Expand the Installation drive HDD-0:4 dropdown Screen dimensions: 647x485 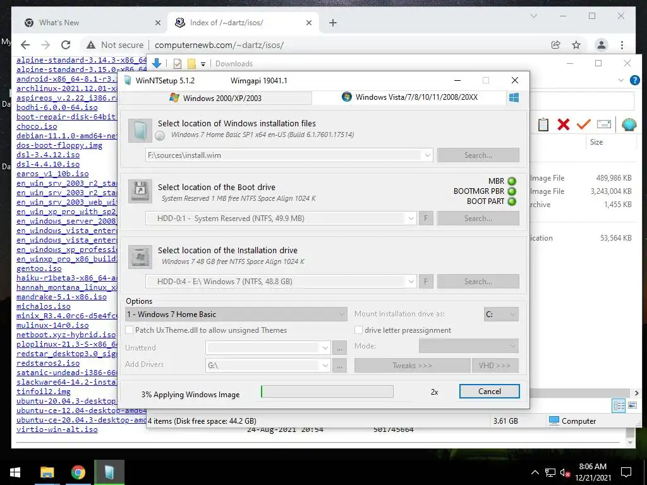[x=411, y=282]
